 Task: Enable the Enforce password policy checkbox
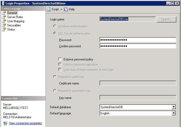[60, 59]
